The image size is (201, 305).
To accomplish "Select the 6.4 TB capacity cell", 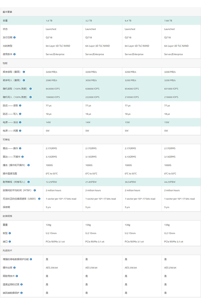I will coord(142,21).
